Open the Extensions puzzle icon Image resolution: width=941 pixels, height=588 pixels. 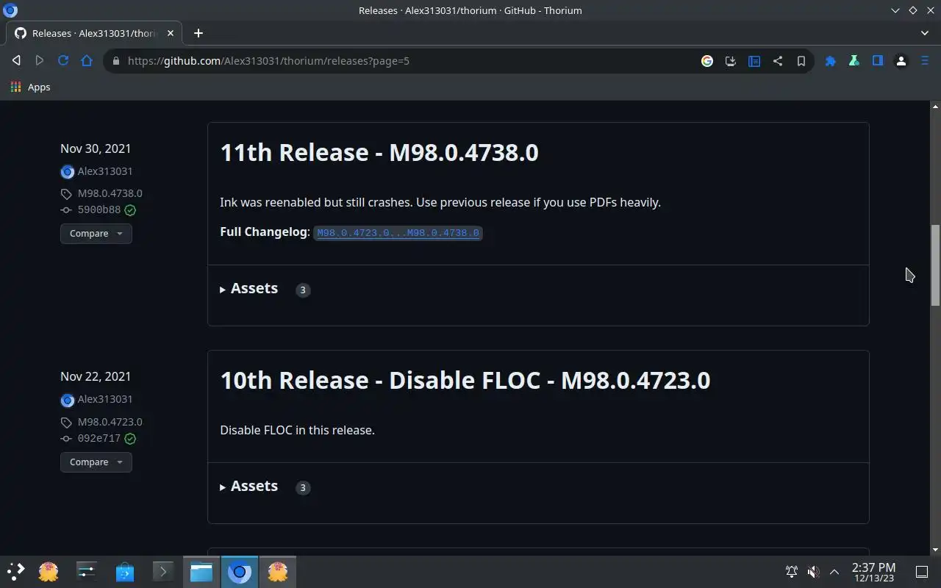pyautogui.click(x=831, y=61)
